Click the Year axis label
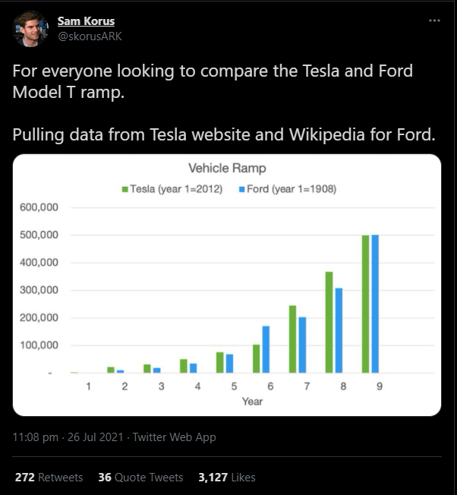Screen dimensions: 457x495 (253, 402)
